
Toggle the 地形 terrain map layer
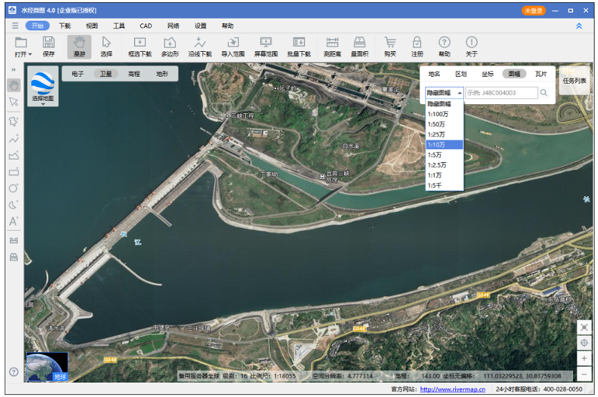tap(162, 74)
